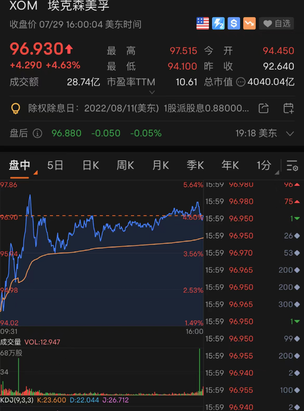Viewport: 304px width, 411px height.
Task: Expand the 市盈率TTM details chevron
Action: point(152,92)
